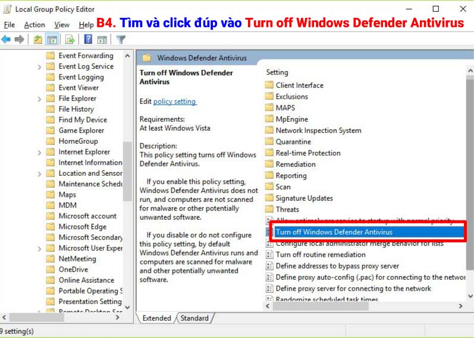Viewport: 474px width, 338px height.
Task: Select the Quarantine folder icon
Action: (x=269, y=141)
